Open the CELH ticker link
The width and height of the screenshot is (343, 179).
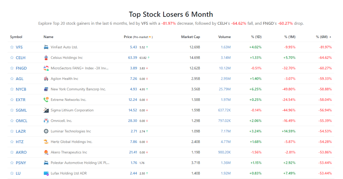[21, 58]
